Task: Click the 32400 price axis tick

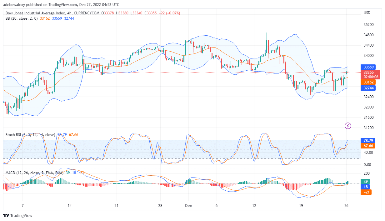Action: tap(369, 97)
